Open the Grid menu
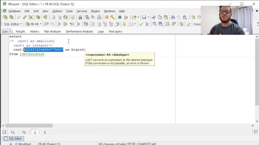The width and height of the screenshot is (259, 145). point(36,11)
